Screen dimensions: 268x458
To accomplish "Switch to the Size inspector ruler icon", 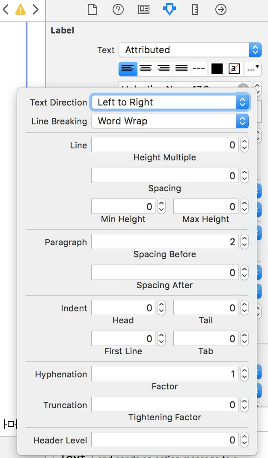I will click(195, 9).
